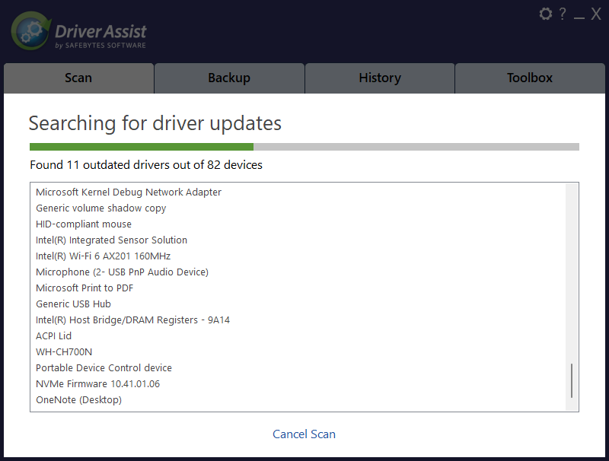
Task: Go to the Toolbox tab
Action: (x=530, y=78)
